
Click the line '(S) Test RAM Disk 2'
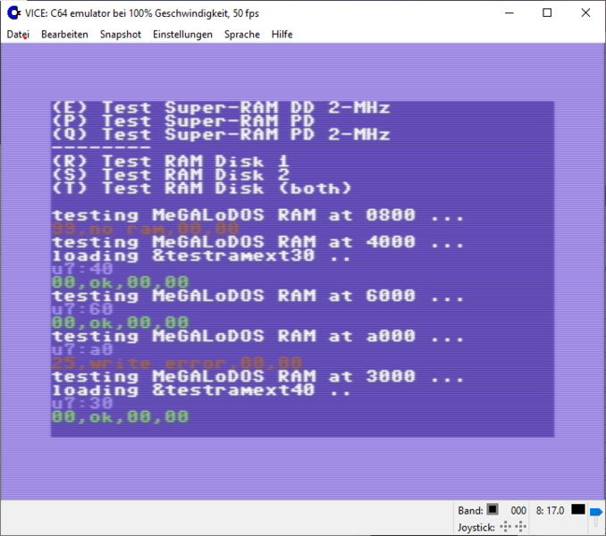[171, 175]
